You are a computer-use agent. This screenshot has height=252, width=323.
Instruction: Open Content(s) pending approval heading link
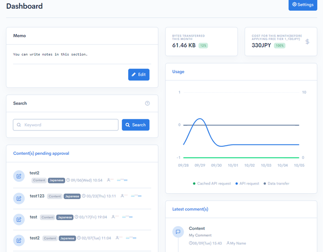pos(41,153)
